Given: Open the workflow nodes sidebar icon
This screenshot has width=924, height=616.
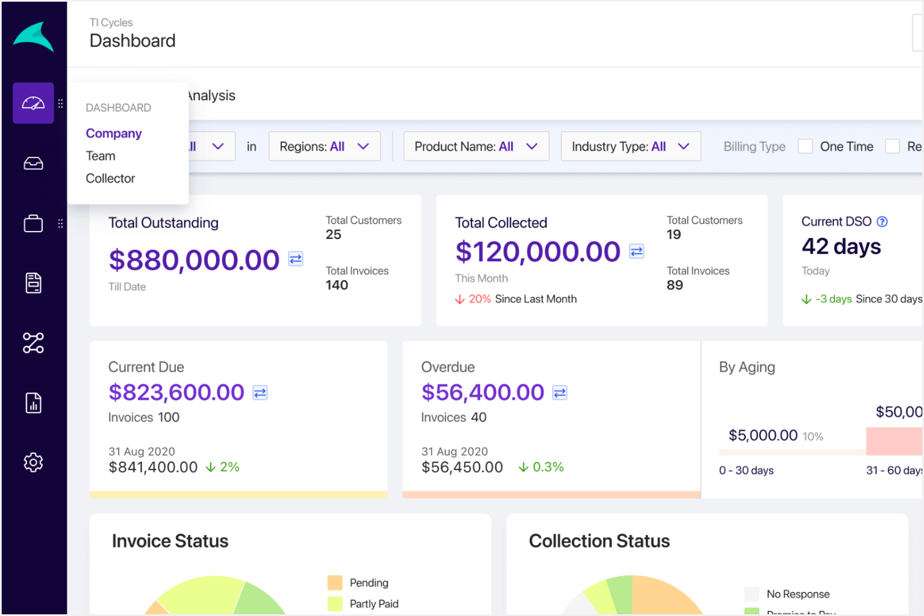Looking at the screenshot, I should tap(34, 343).
